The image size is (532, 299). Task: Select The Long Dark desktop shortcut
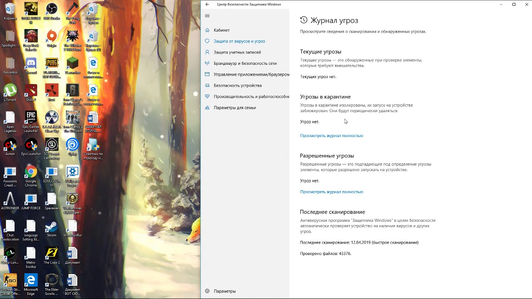click(72, 13)
